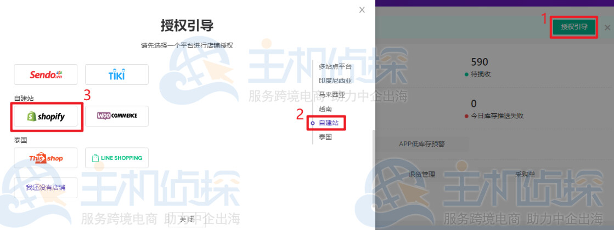Click the 关闭 button at dialog bottom
Viewport: 614px width, 230px height.
[x=187, y=220]
